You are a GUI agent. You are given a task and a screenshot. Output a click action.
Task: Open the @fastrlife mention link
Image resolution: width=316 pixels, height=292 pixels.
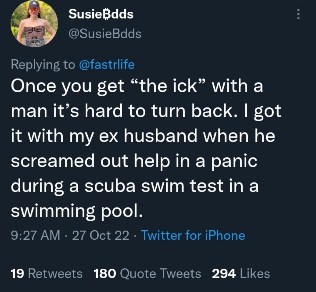click(107, 65)
